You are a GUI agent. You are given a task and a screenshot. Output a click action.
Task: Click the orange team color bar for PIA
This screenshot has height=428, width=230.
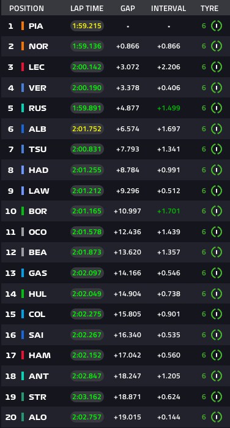tap(23, 26)
